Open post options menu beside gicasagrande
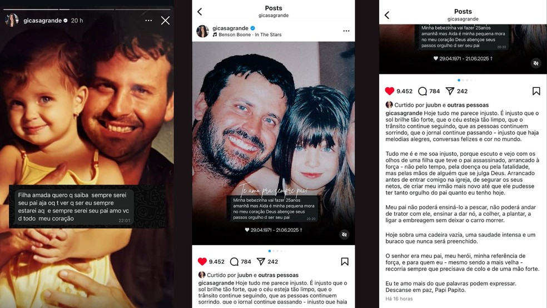The image size is (547, 308). point(346,31)
